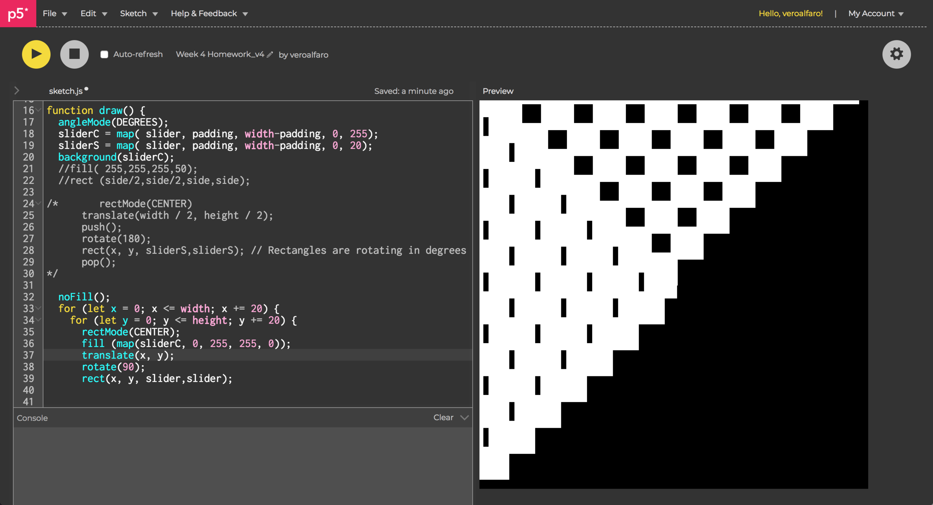Screen dimensions: 933x505
Task: Toggle the Auto-refresh checkbox
Action: point(104,54)
